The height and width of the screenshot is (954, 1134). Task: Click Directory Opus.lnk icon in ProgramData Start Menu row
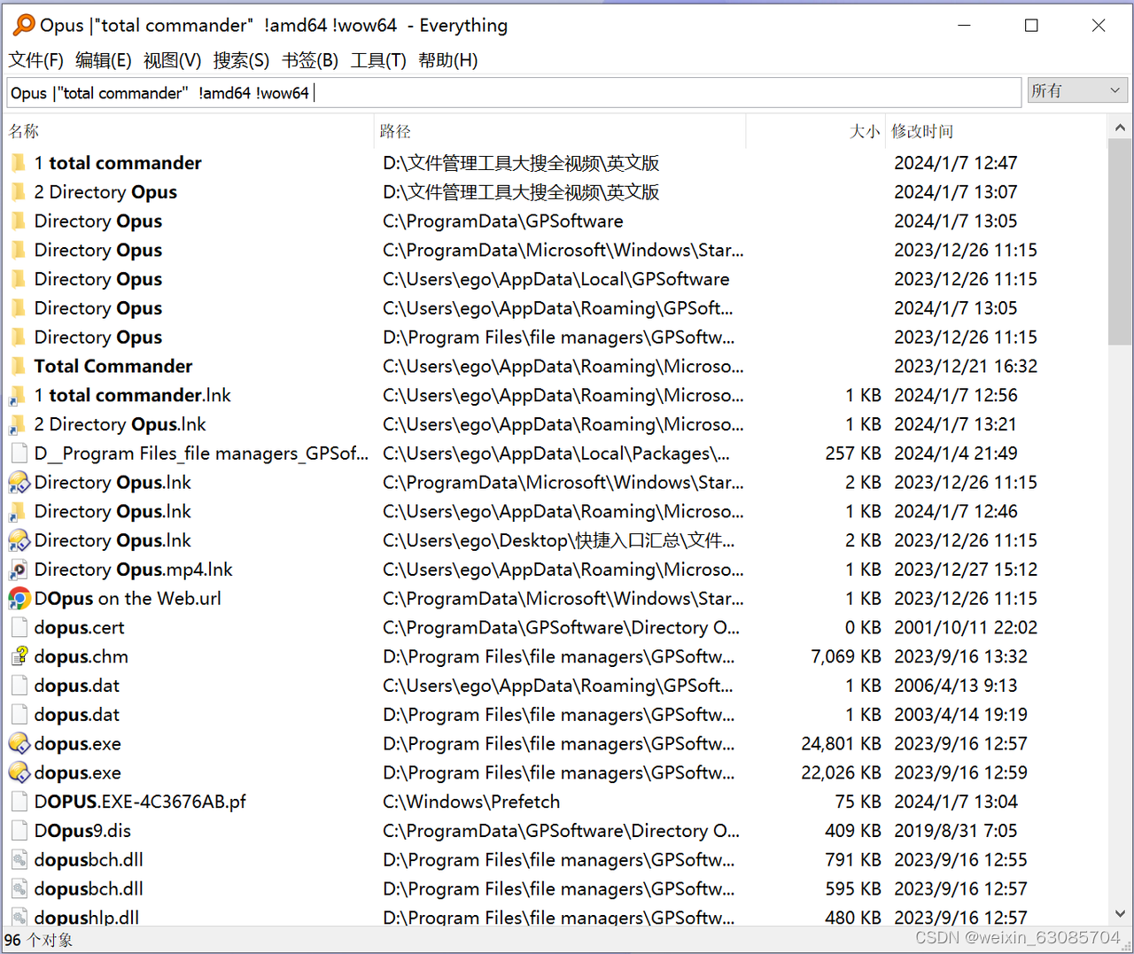point(19,483)
